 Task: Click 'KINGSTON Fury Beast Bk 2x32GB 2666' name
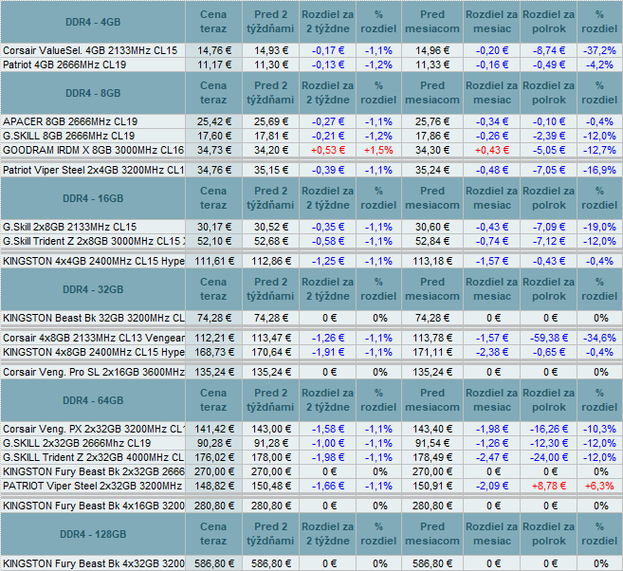(x=93, y=472)
